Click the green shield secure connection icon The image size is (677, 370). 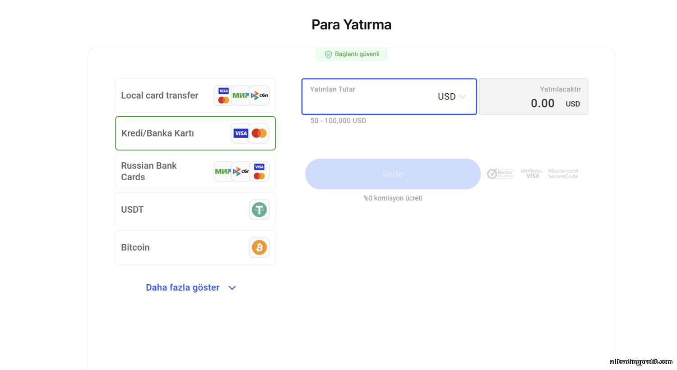329,55
